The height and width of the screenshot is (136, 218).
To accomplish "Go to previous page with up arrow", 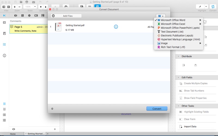I will tap(41, 7).
